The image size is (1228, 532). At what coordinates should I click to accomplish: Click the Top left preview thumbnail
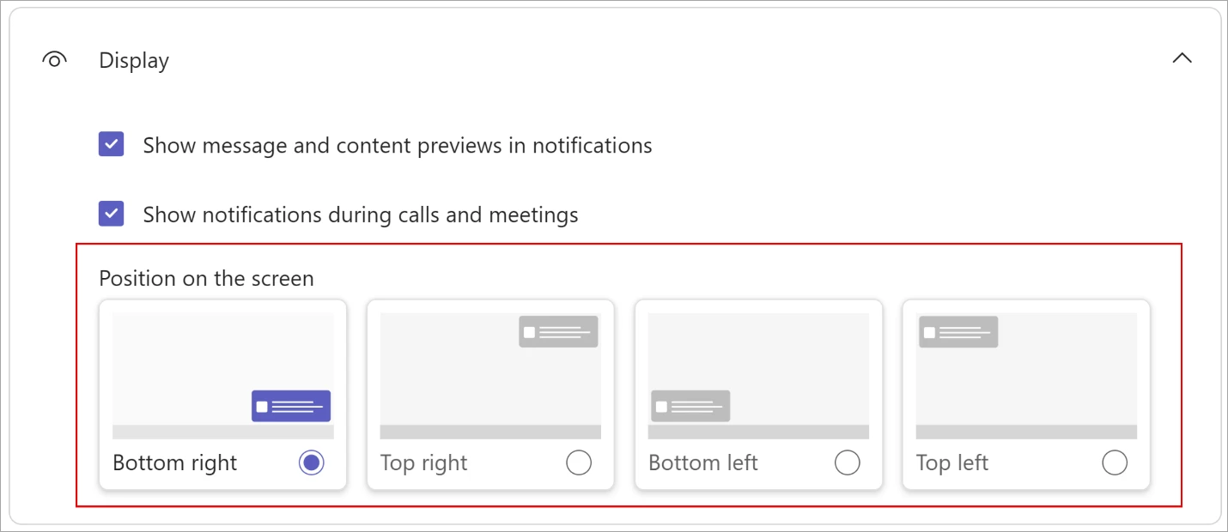[1026, 376]
